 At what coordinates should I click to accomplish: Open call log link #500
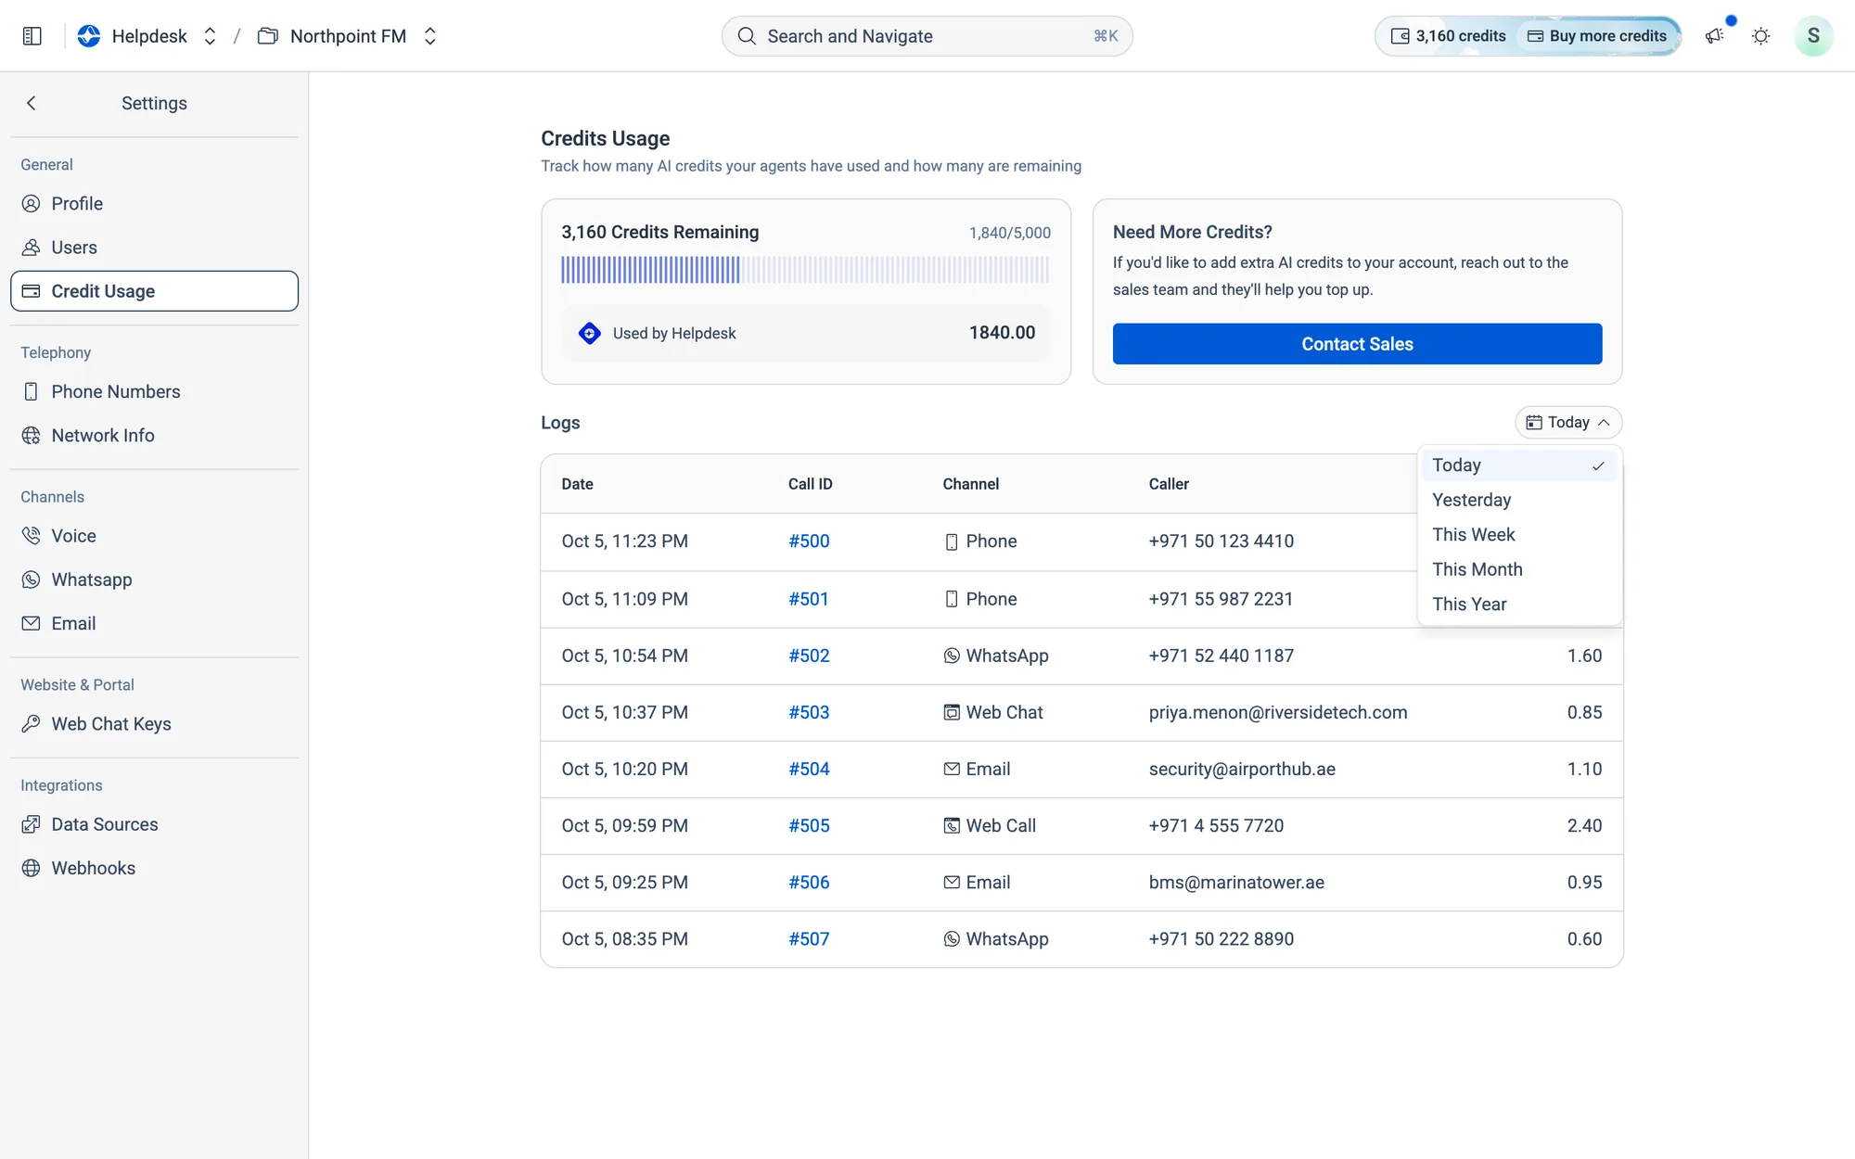coord(809,541)
